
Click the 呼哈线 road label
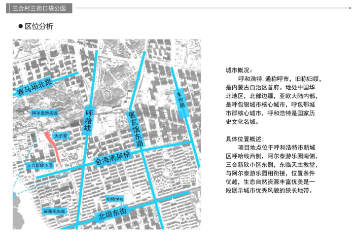[x=88, y=121]
